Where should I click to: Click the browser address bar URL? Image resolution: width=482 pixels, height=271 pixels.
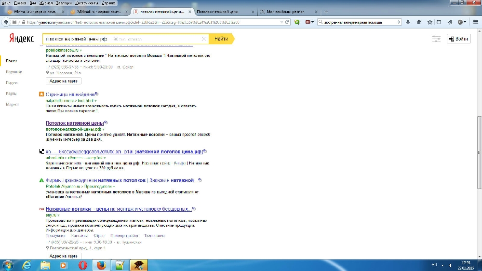[152, 22]
